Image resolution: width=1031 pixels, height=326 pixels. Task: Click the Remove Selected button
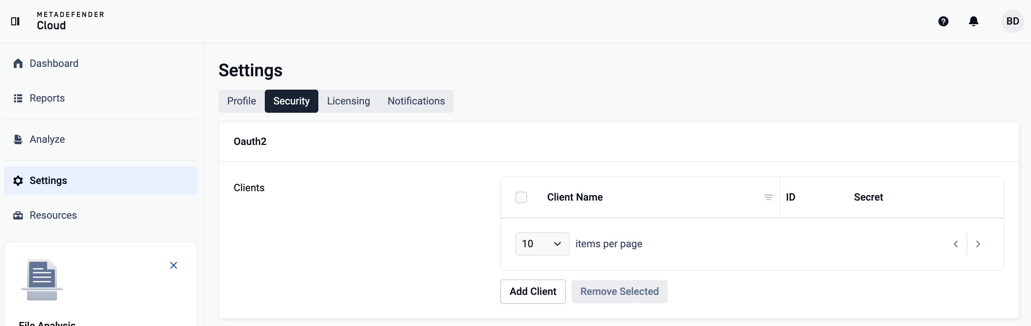(x=619, y=291)
